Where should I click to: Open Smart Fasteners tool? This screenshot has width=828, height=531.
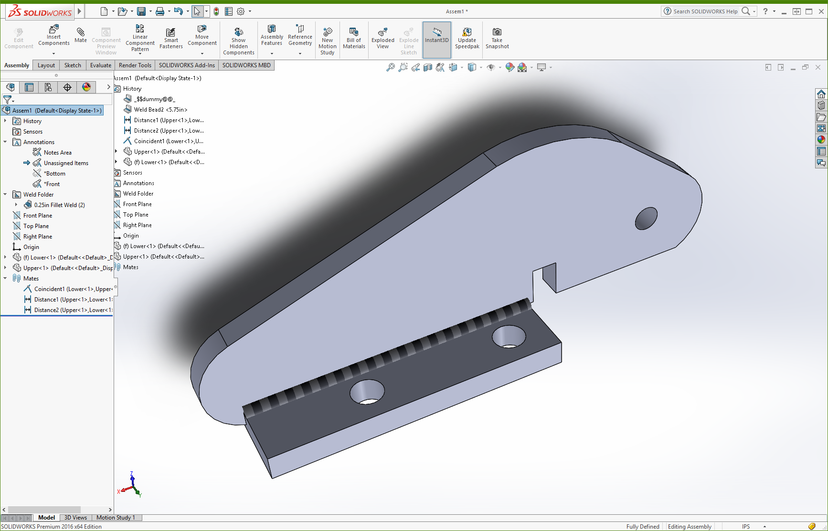pyautogui.click(x=171, y=38)
